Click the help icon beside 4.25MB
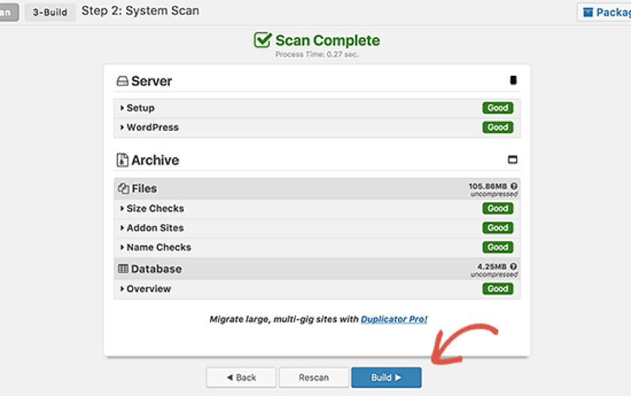Viewport: 631px width, 396px height. [514, 266]
